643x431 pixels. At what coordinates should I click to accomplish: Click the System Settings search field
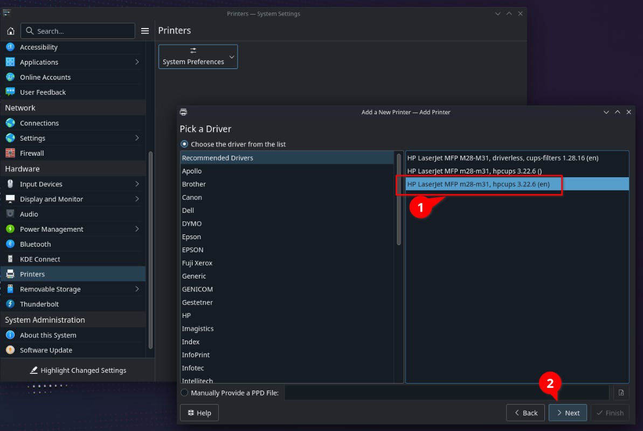78,31
